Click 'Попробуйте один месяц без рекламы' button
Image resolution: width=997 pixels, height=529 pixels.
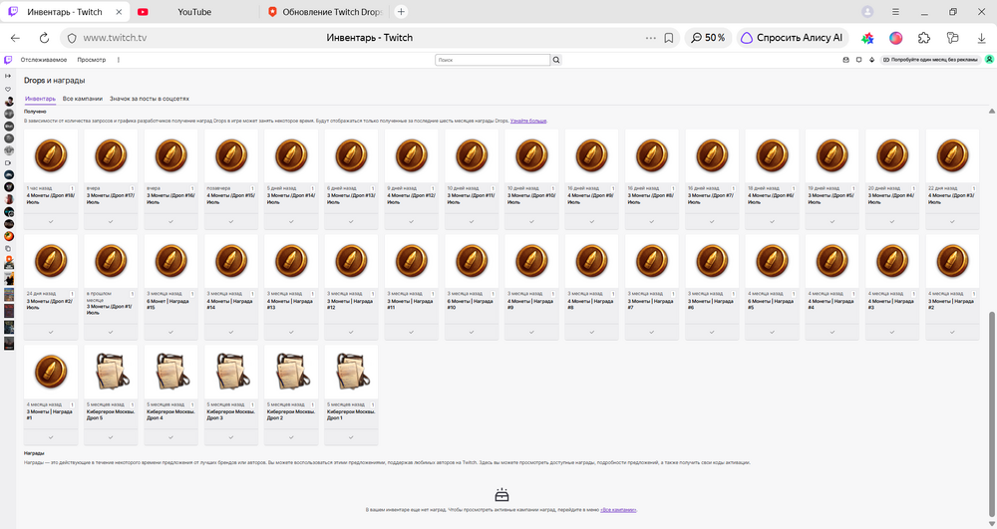[x=930, y=60]
